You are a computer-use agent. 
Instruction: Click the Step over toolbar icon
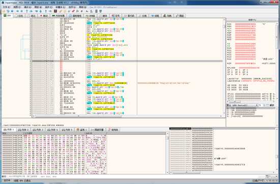pos(31,11)
